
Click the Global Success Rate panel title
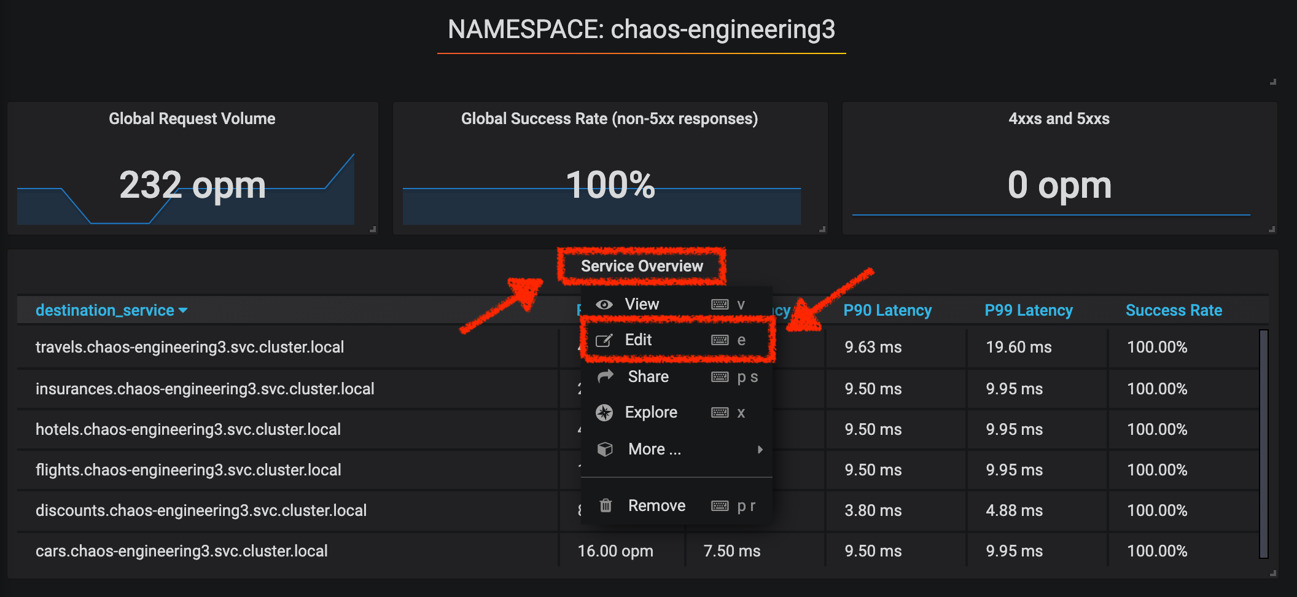(609, 119)
